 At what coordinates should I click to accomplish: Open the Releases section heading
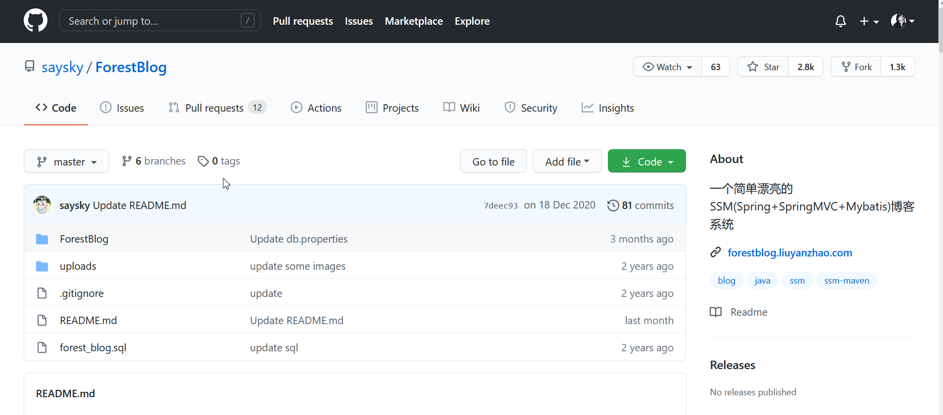point(732,365)
